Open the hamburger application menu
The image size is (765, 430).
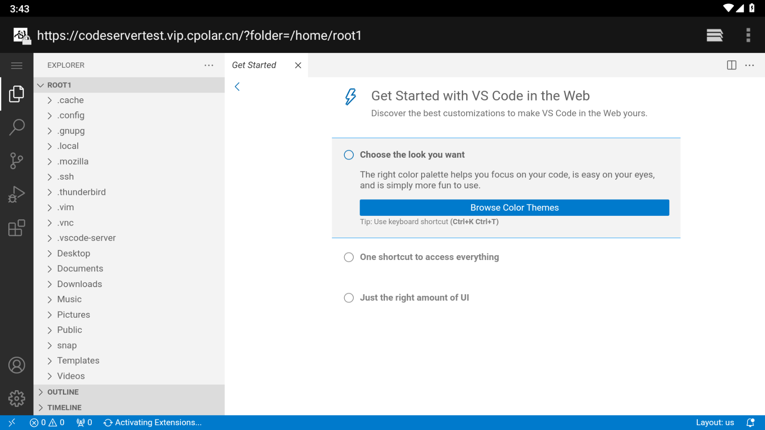click(x=17, y=66)
